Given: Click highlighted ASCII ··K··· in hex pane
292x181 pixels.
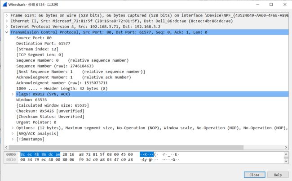Looking at the screenshot, I should point(147,154).
